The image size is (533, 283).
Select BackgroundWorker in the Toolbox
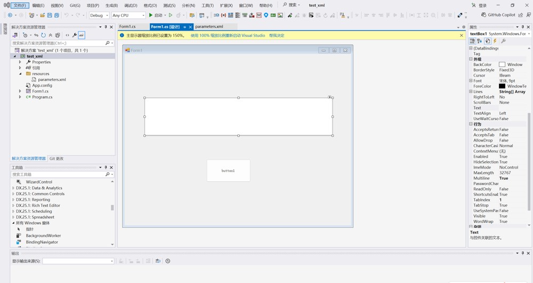pos(43,236)
